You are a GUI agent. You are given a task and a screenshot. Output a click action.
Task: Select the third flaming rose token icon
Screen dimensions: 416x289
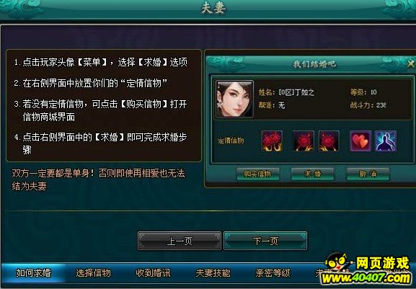(329, 141)
